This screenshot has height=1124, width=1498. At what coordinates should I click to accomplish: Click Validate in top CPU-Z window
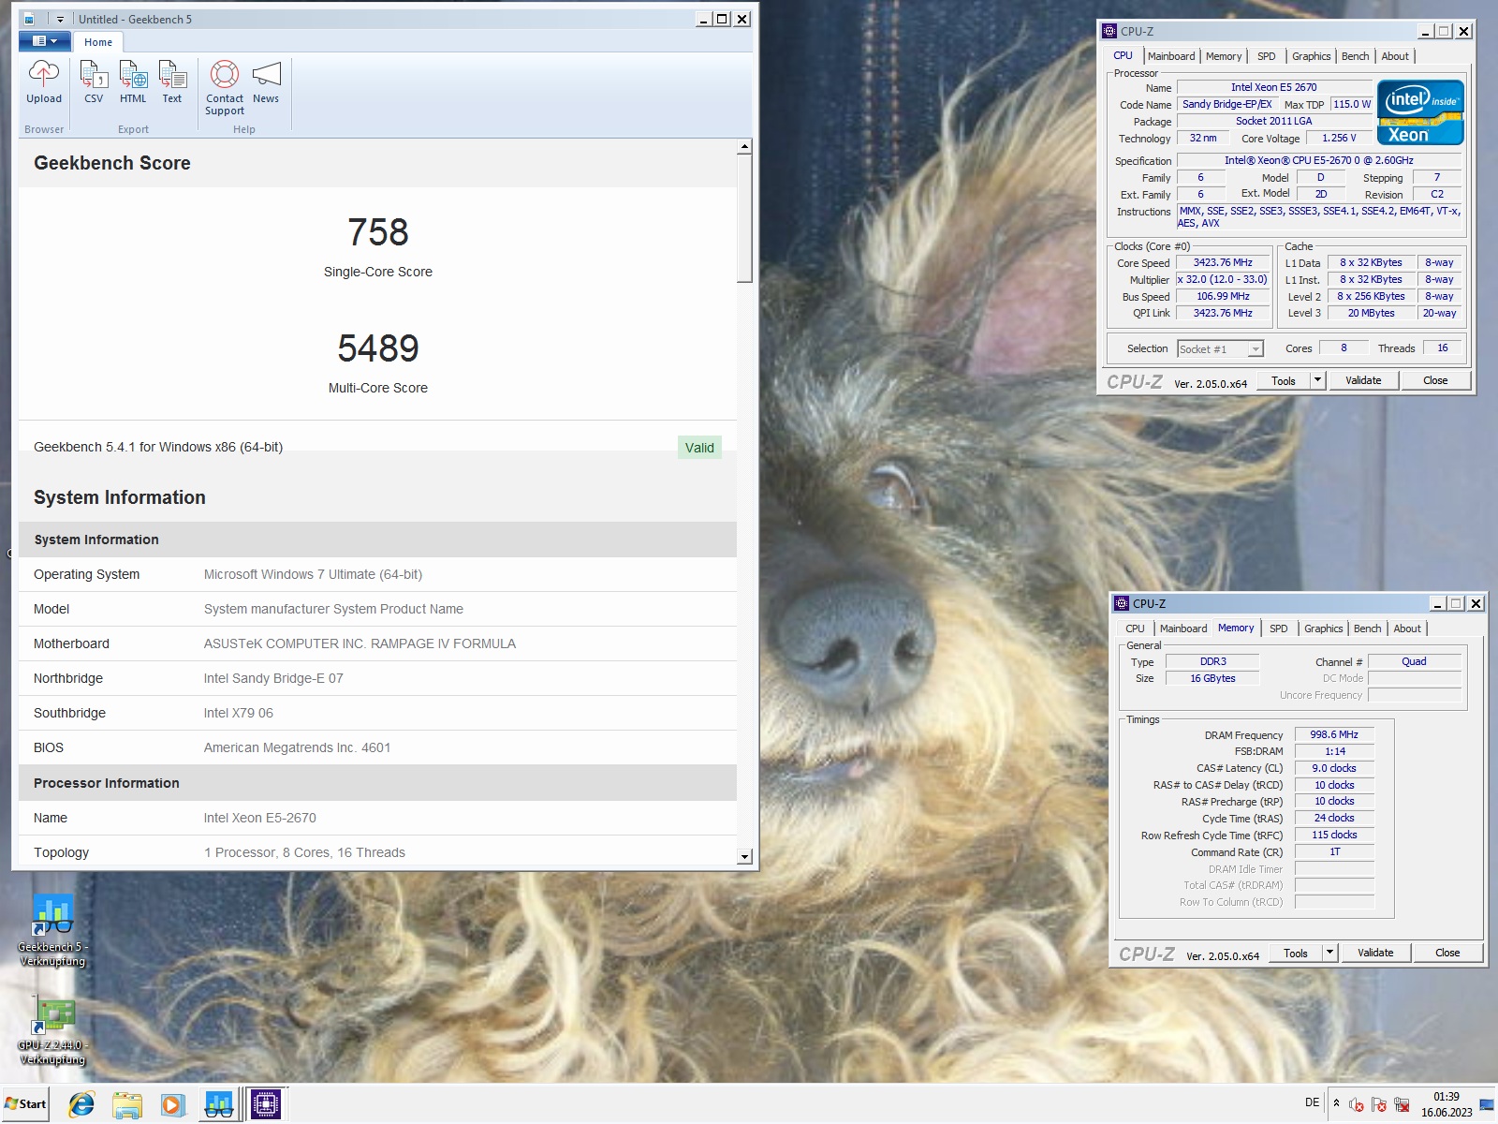click(x=1363, y=380)
